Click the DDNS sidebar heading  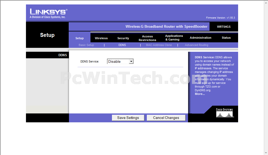(x=63, y=55)
